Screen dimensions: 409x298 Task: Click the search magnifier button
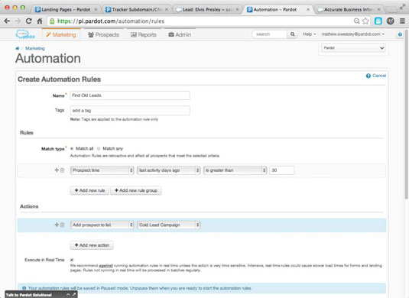point(292,34)
